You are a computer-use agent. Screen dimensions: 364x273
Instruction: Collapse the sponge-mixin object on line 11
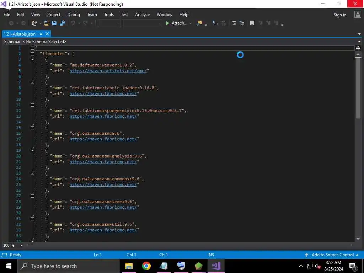pos(32,105)
